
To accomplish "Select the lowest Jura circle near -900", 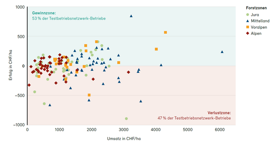I will coord(126,119).
